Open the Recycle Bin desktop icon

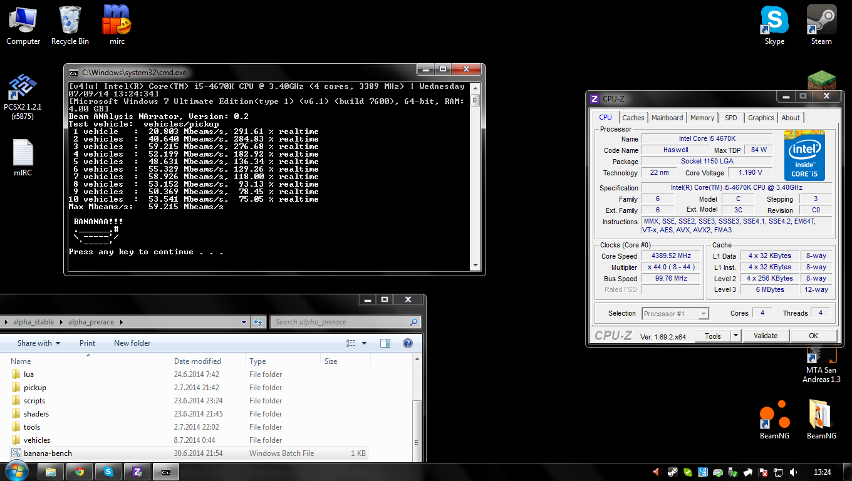70,25
